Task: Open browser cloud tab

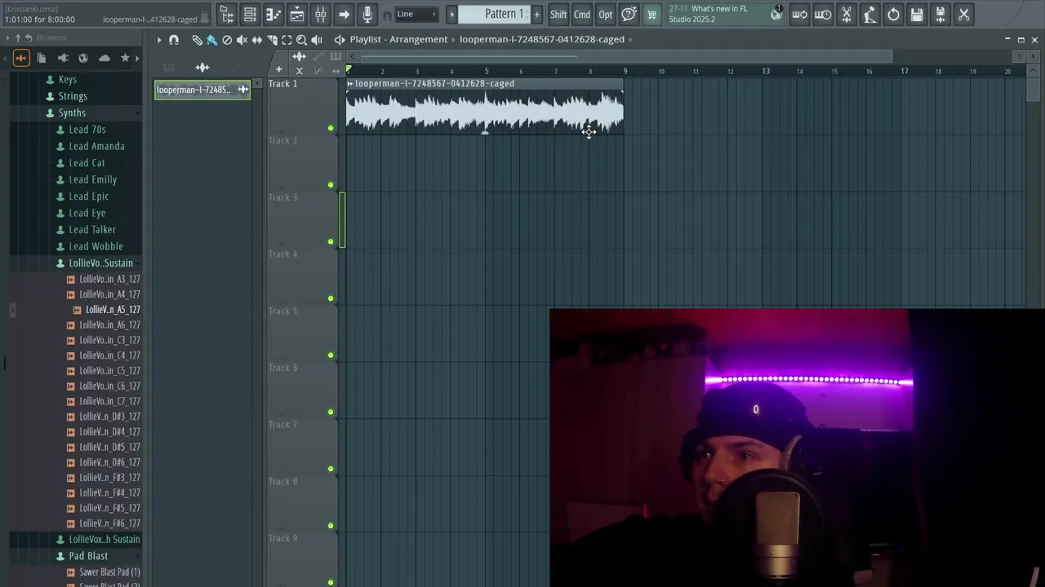Action: 104,58
